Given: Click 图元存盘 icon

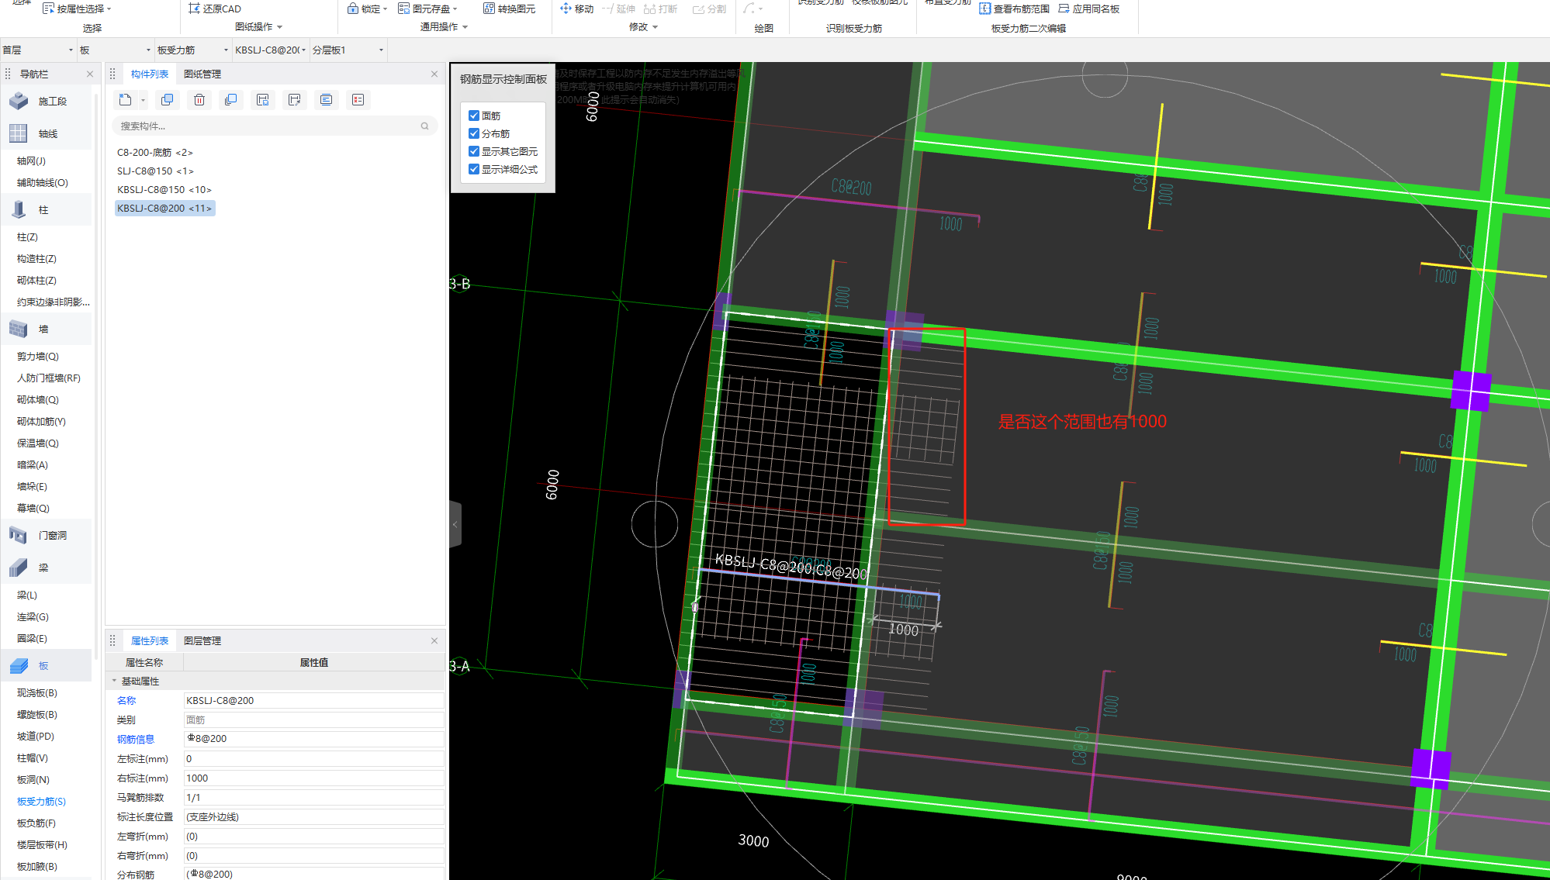Looking at the screenshot, I should tap(403, 9).
